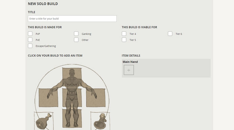This screenshot has width=234, height=130.
Task: Mark Tier 4 as viable
Action: [x=124, y=34]
